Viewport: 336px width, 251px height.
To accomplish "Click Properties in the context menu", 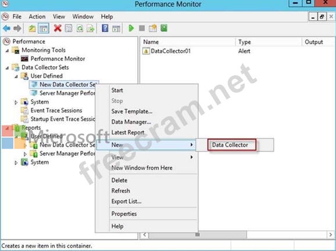I will tap(124, 214).
